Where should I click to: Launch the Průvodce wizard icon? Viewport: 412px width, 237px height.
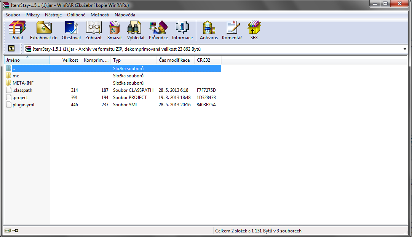158,27
